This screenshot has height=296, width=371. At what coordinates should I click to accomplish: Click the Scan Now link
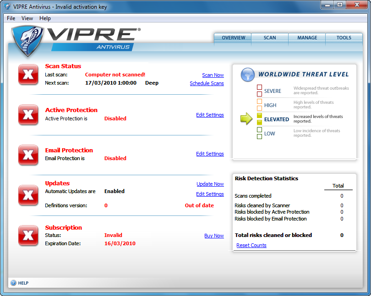pos(213,75)
